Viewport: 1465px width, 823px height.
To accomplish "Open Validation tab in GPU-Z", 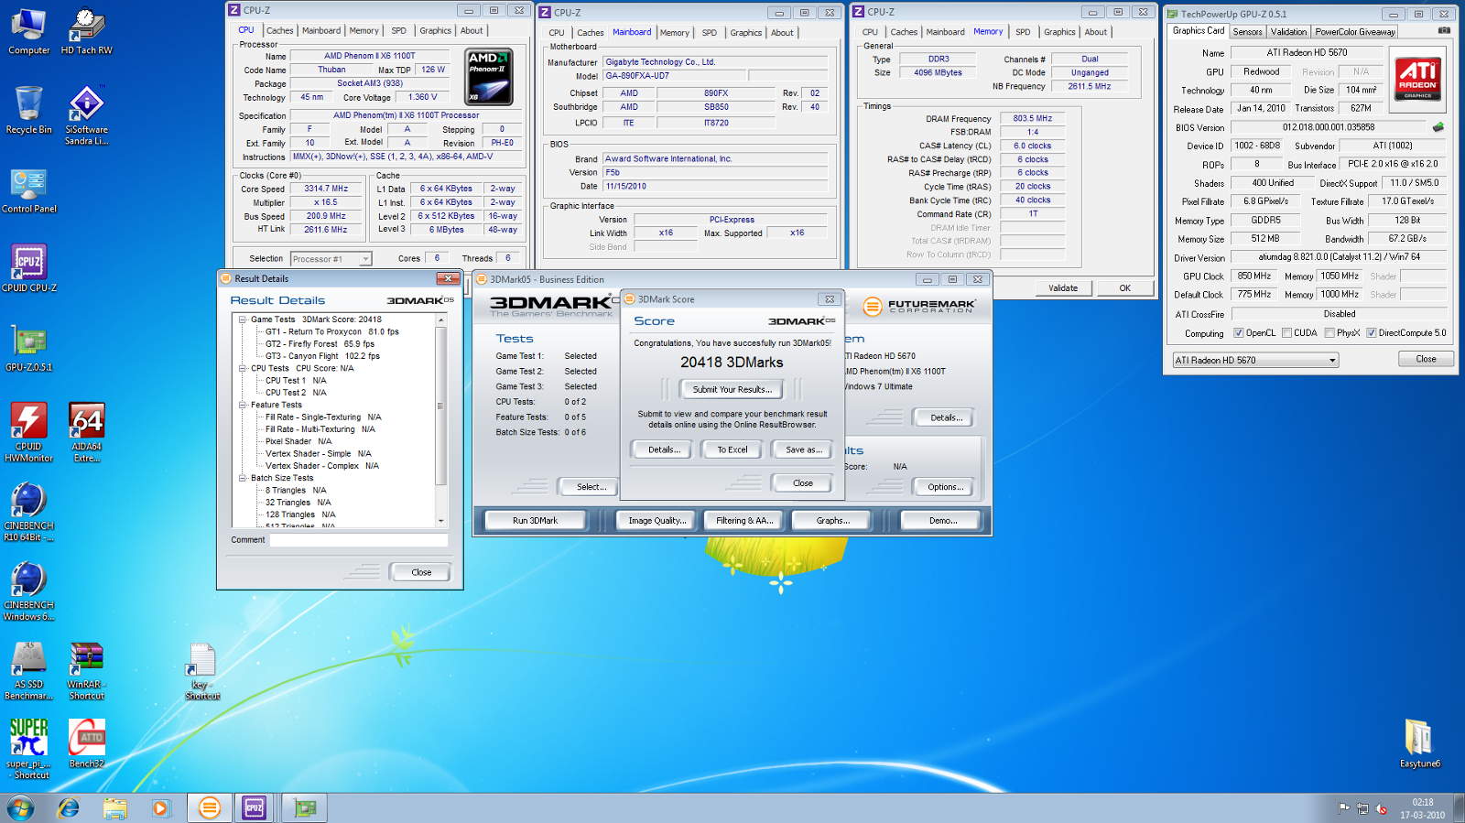I will pos(1288,31).
